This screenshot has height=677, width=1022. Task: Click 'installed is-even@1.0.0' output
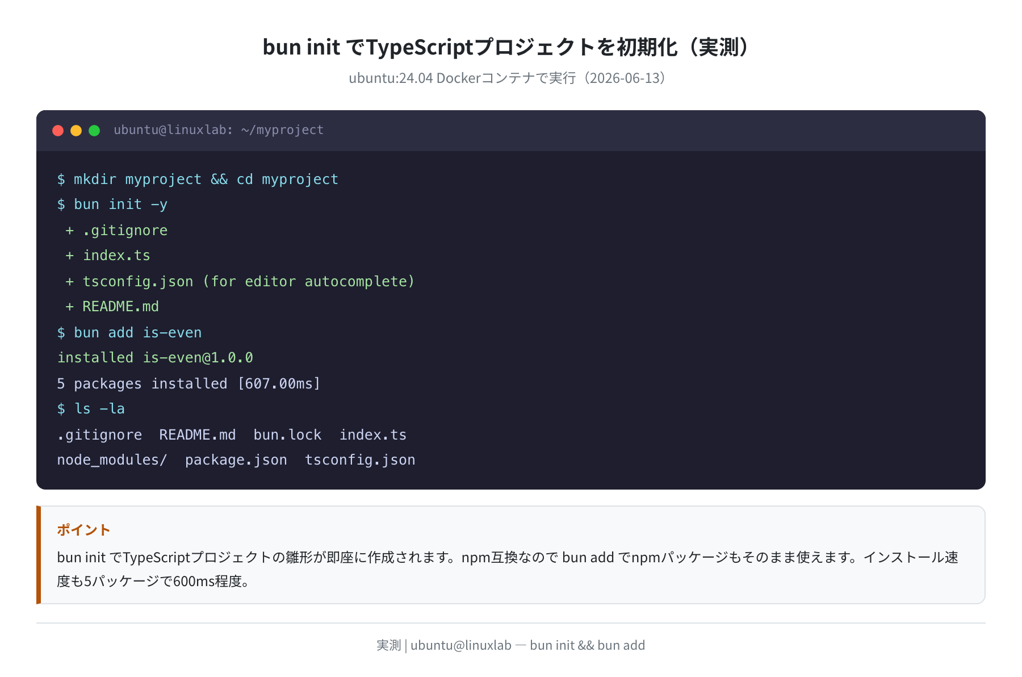155,358
